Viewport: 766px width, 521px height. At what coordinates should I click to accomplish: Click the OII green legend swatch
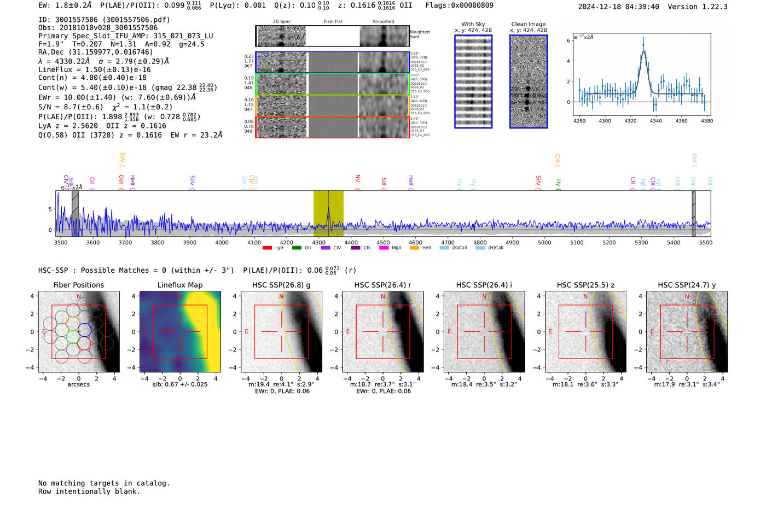[x=297, y=248]
